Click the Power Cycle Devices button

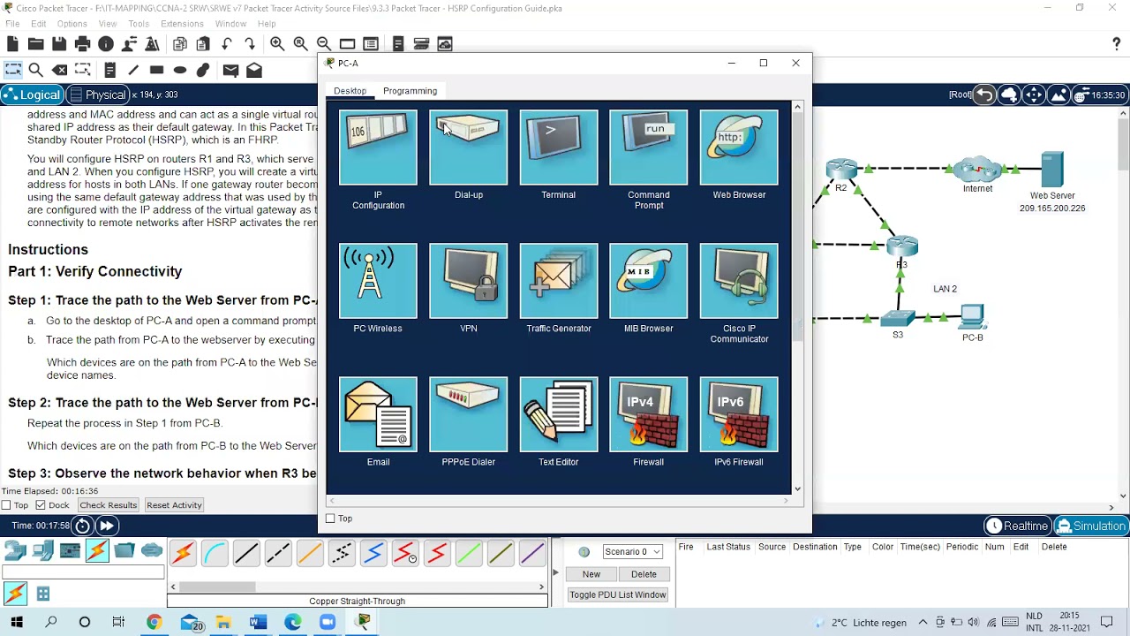click(82, 526)
